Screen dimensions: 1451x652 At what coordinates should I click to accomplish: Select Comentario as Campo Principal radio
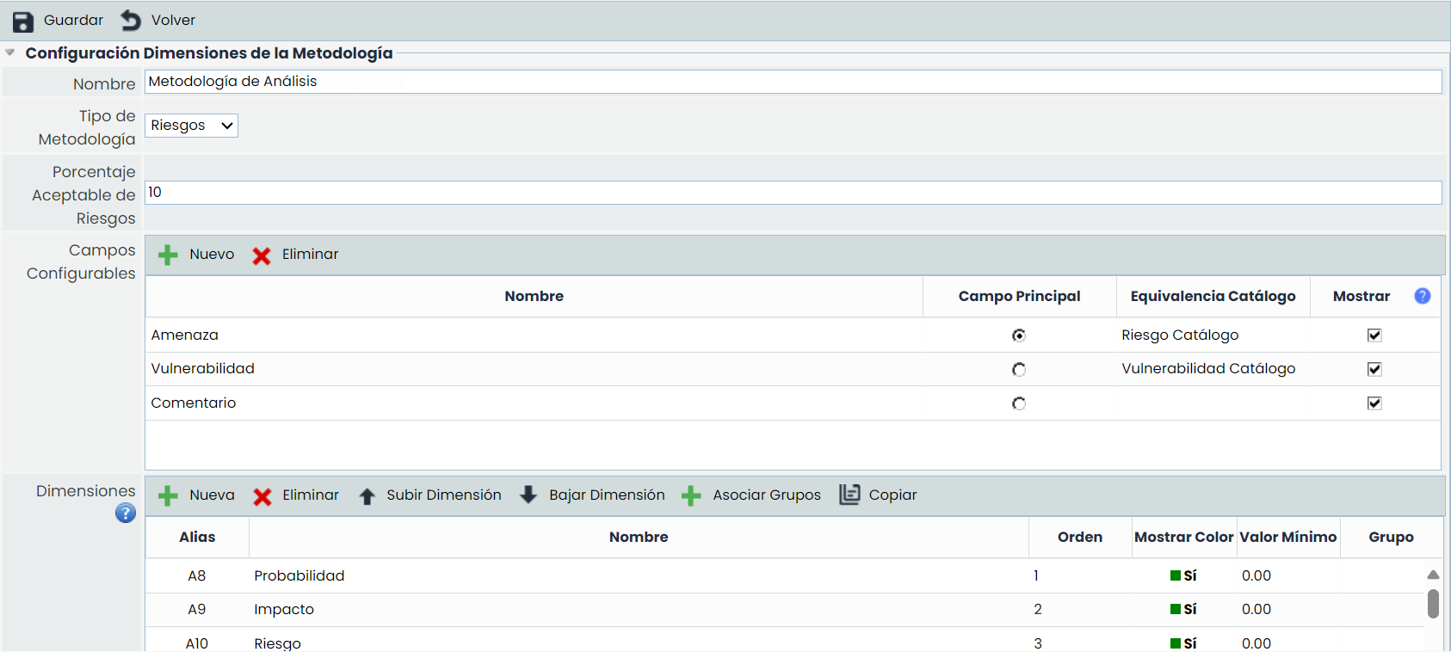pyautogui.click(x=1019, y=403)
